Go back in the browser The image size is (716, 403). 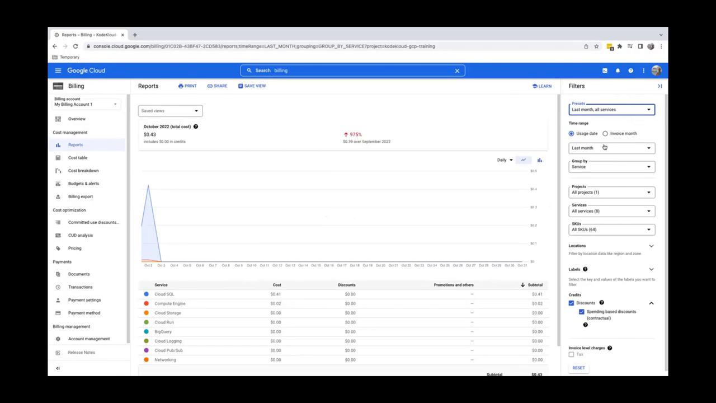pyautogui.click(x=55, y=46)
